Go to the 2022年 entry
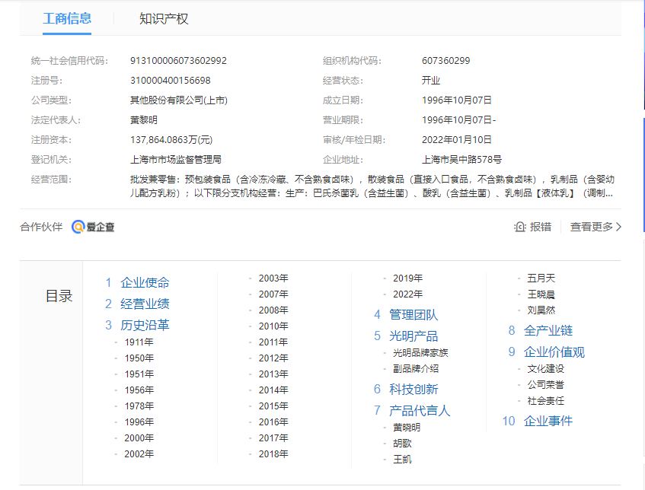This screenshot has height=490, width=645. pyautogui.click(x=407, y=294)
